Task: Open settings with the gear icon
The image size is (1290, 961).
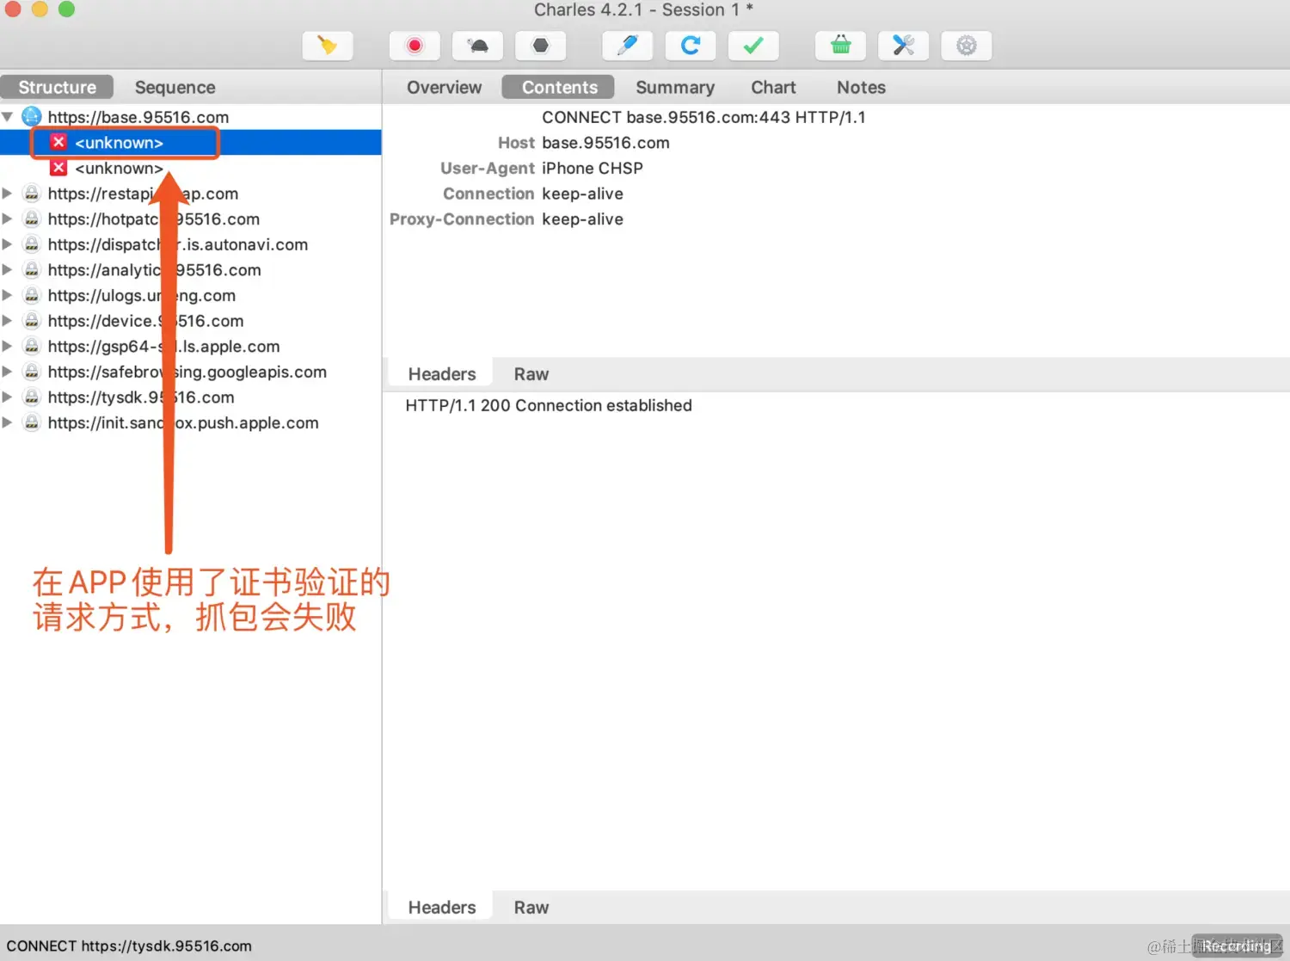Action: (x=967, y=46)
